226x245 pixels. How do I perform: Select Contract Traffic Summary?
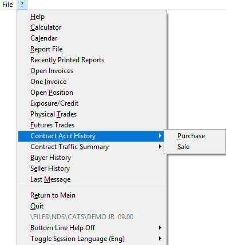(x=91, y=147)
